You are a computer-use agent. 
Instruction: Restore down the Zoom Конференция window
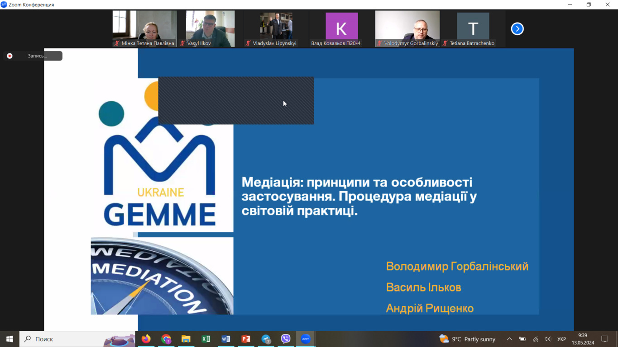click(x=589, y=5)
